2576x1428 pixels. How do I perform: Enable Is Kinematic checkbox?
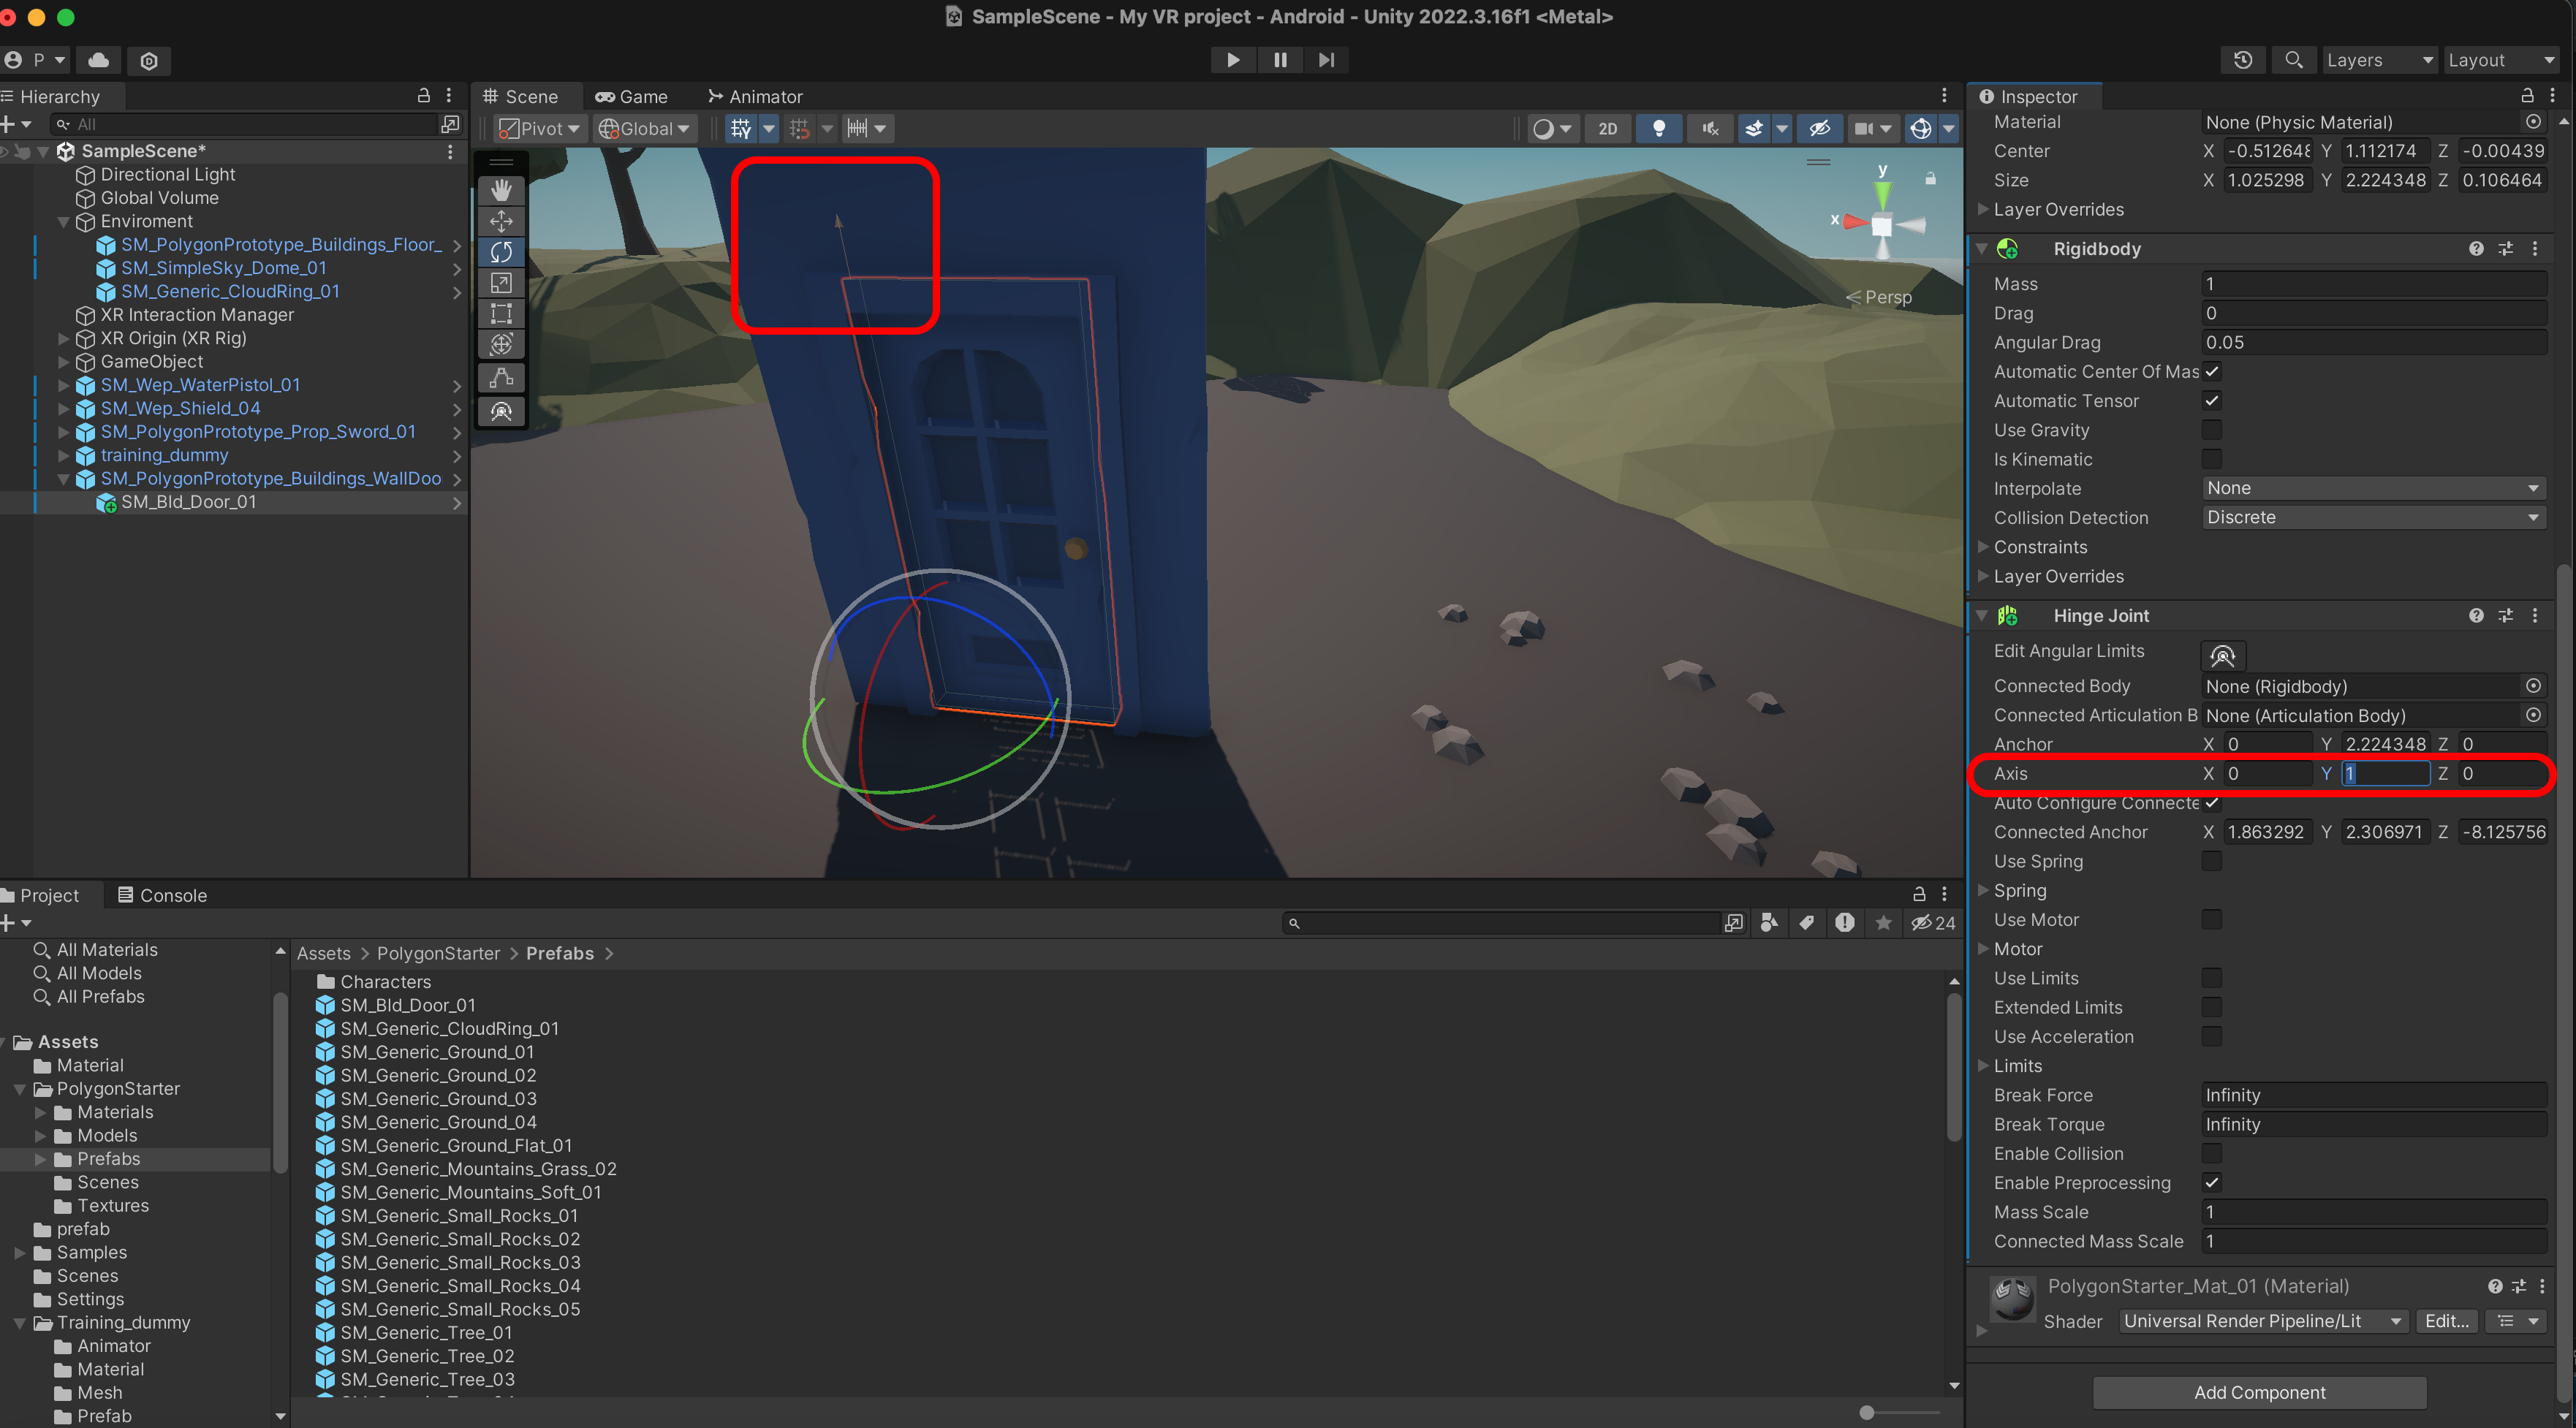[2211, 459]
